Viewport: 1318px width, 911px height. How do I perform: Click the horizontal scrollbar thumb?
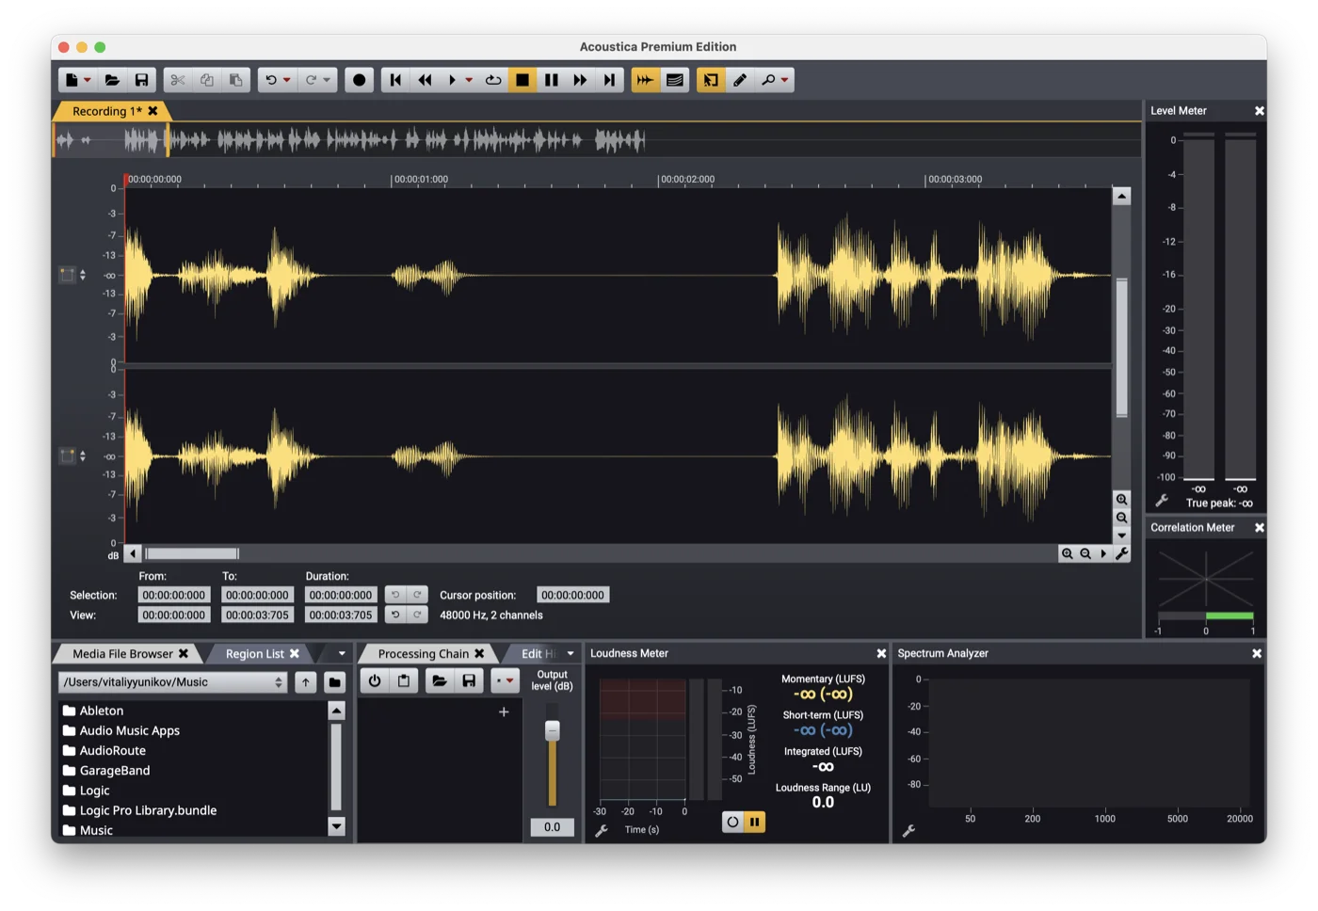tap(192, 553)
